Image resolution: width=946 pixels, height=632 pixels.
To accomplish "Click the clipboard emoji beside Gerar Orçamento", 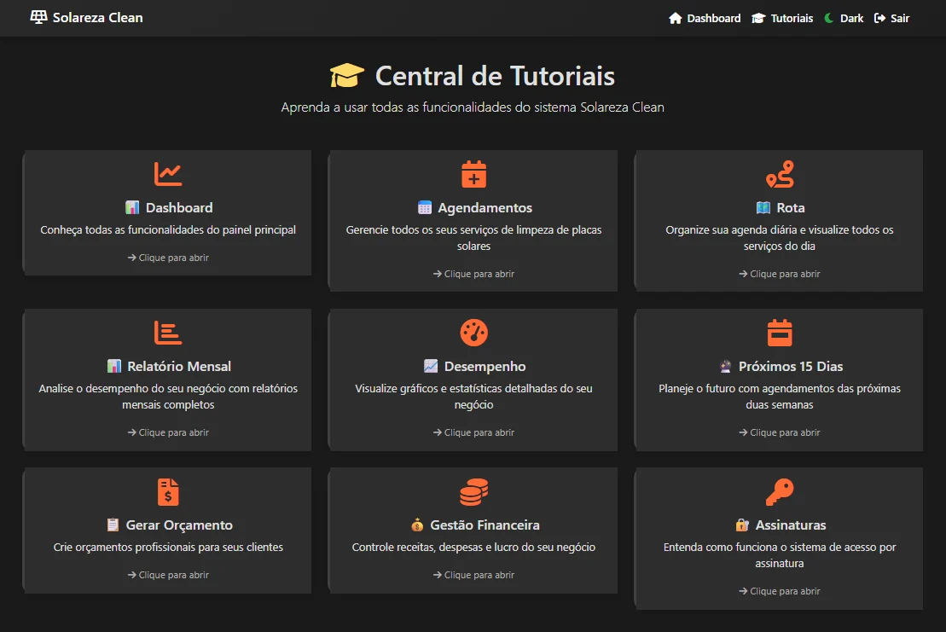I will point(113,525).
